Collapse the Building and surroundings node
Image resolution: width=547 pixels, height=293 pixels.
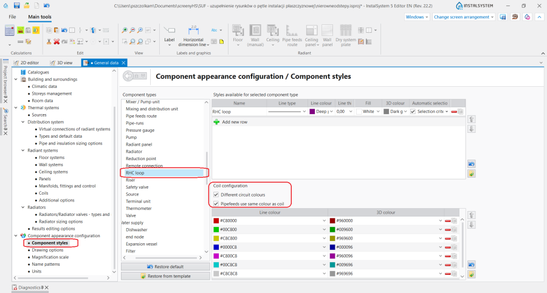click(16, 79)
